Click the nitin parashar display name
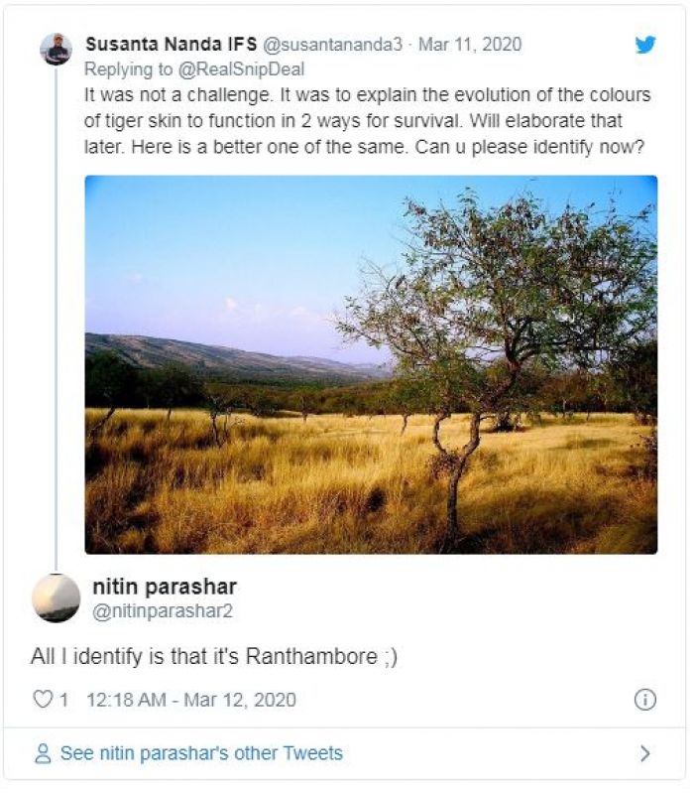696x794 pixels. pyautogui.click(x=165, y=586)
